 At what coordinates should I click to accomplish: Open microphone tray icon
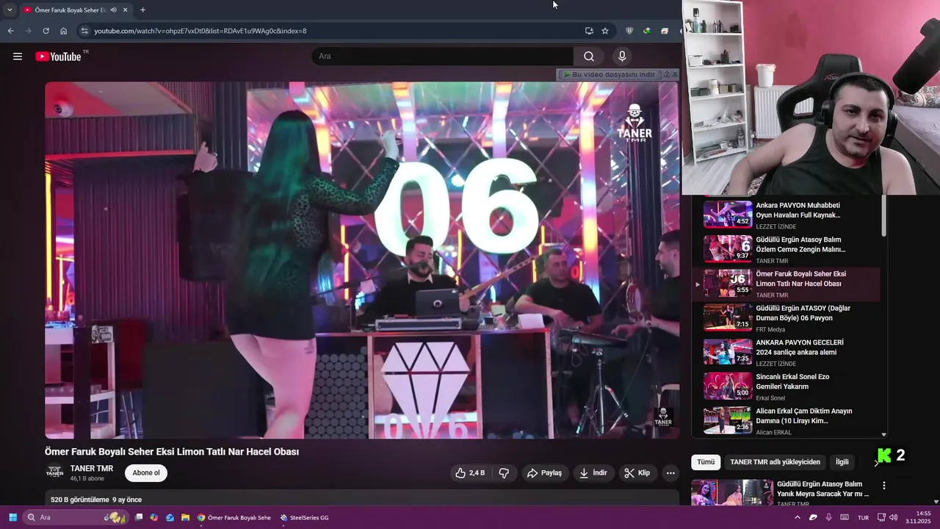[829, 517]
